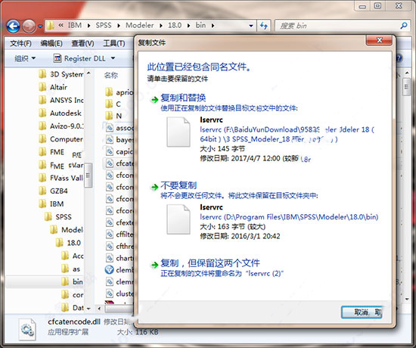Image resolution: width=416 pixels, height=348 pixels.
Task: Close the 复制文件 dialog
Action: click(379, 40)
